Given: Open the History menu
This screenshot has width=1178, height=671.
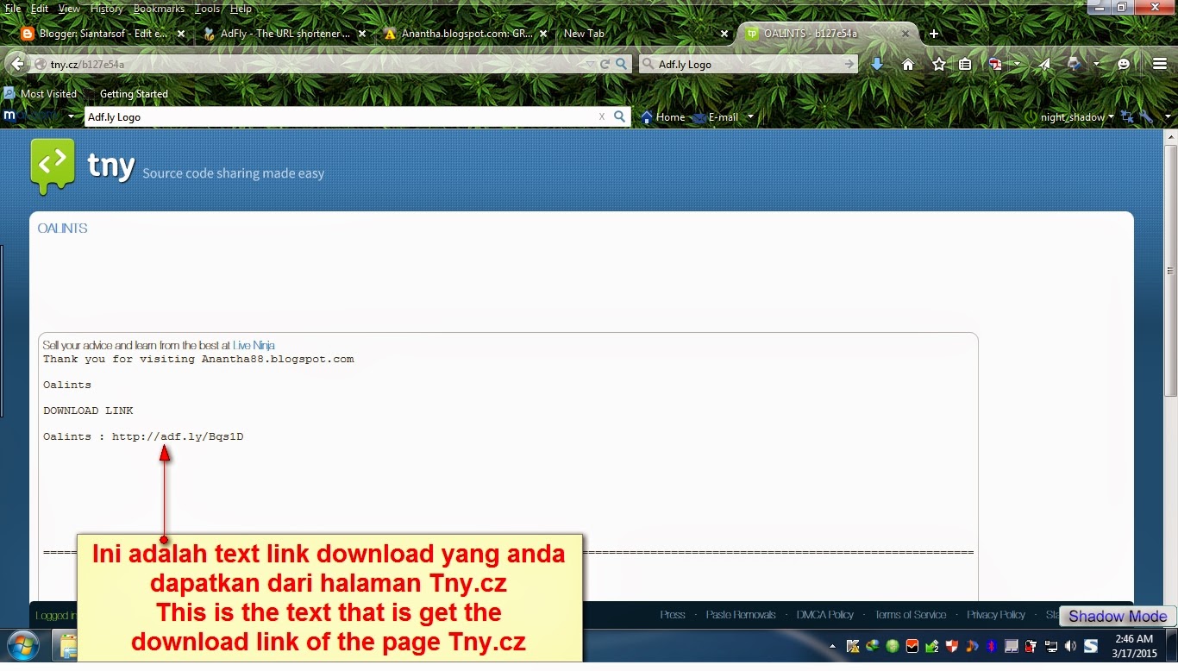Looking at the screenshot, I should point(107,9).
